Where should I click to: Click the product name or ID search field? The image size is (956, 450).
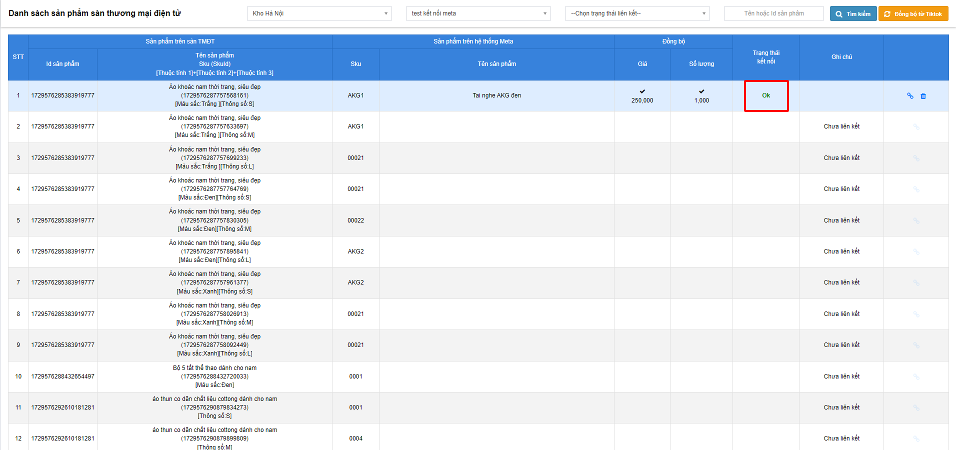(773, 13)
